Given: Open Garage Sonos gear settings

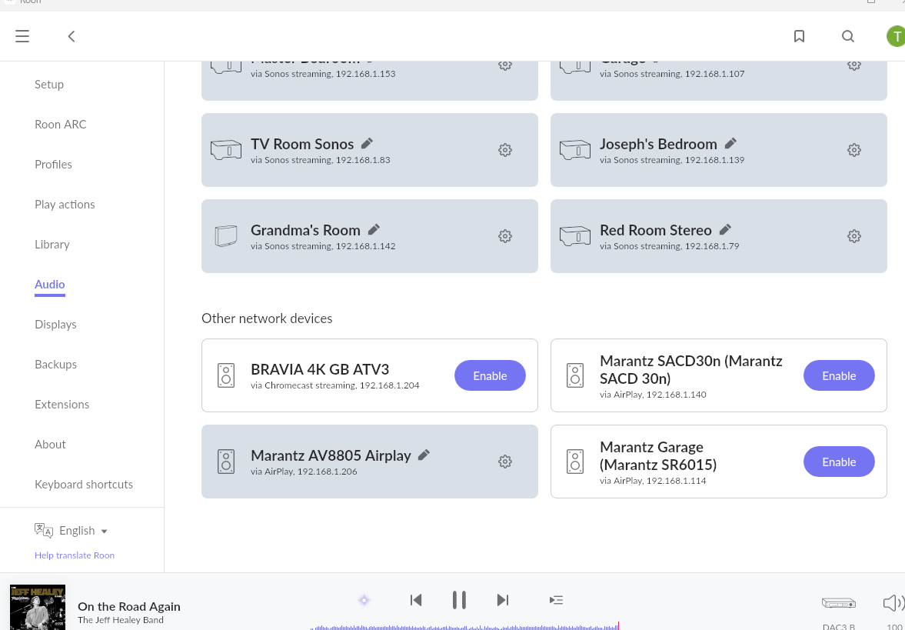Looking at the screenshot, I should click(854, 65).
